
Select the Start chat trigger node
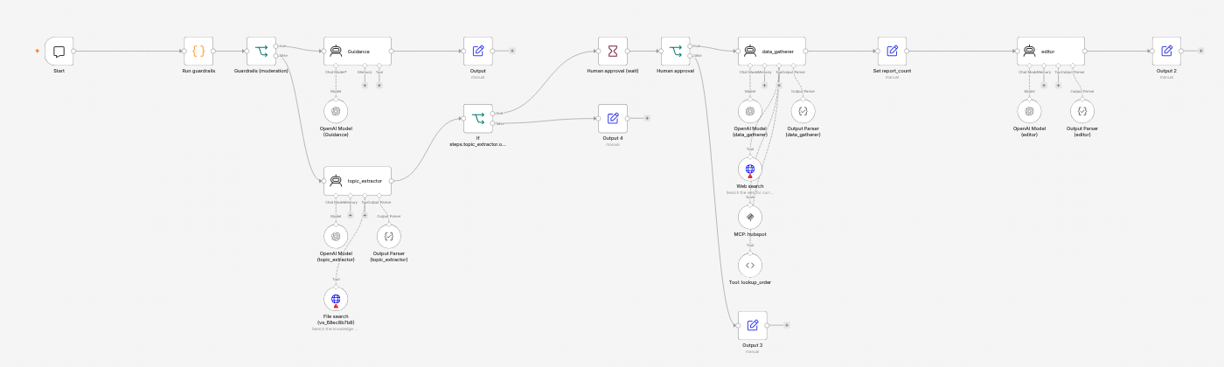59,51
